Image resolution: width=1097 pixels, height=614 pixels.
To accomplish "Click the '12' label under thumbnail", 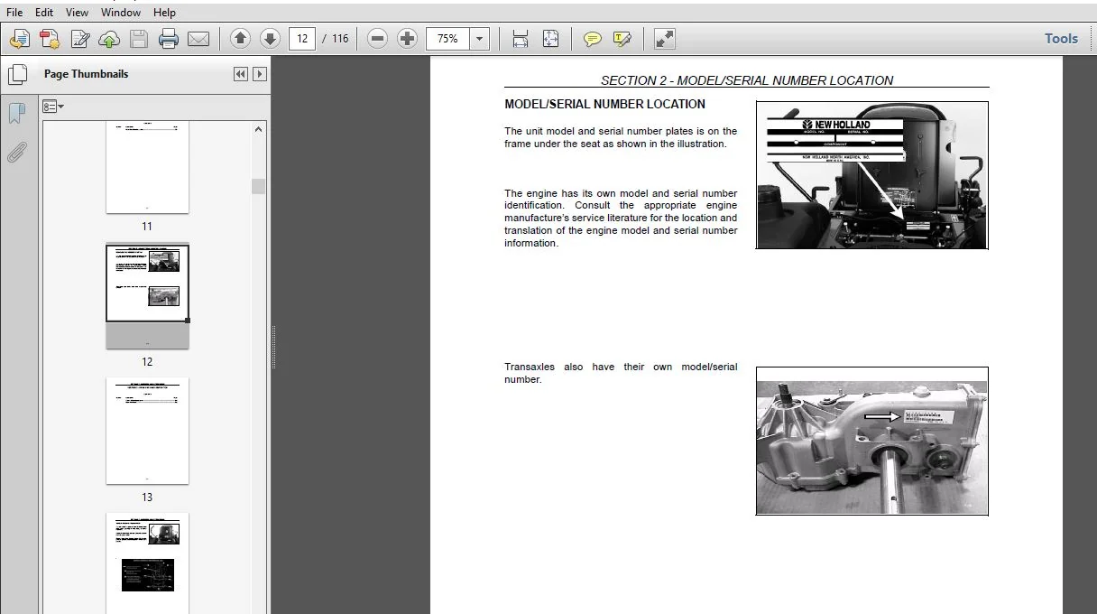I will click(x=147, y=362).
